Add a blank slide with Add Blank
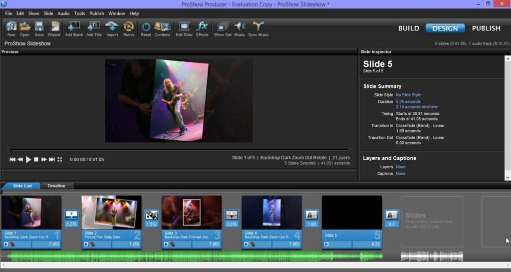Image resolution: width=511 pixels, height=272 pixels. coord(74,28)
